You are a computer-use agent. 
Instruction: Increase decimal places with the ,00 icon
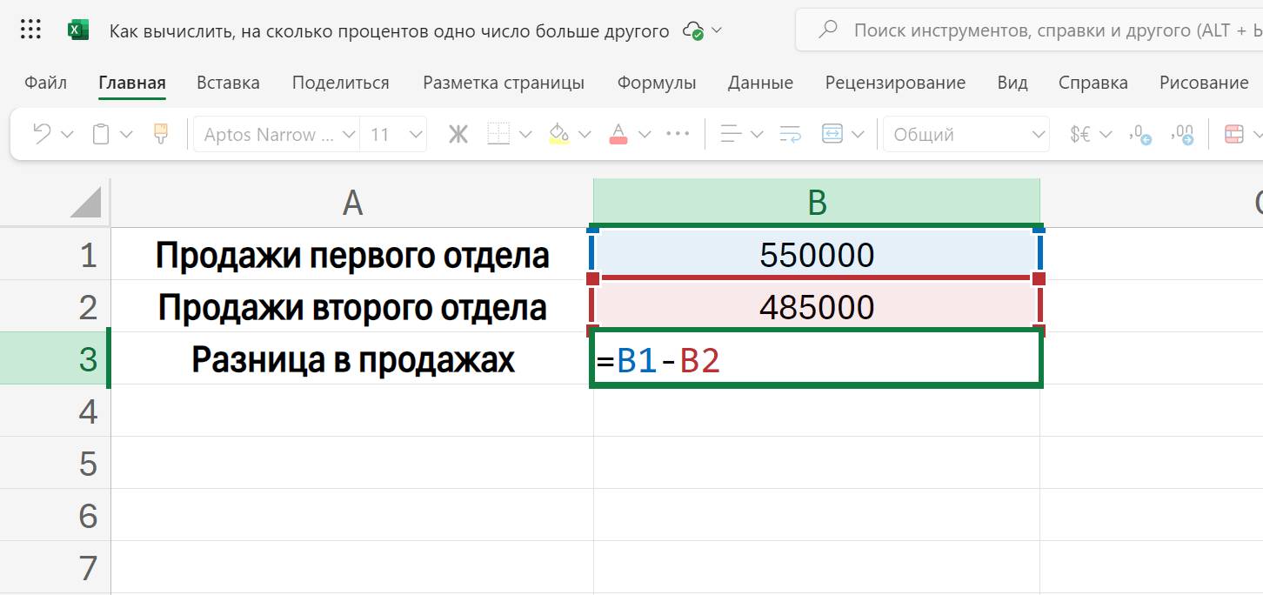click(1183, 133)
